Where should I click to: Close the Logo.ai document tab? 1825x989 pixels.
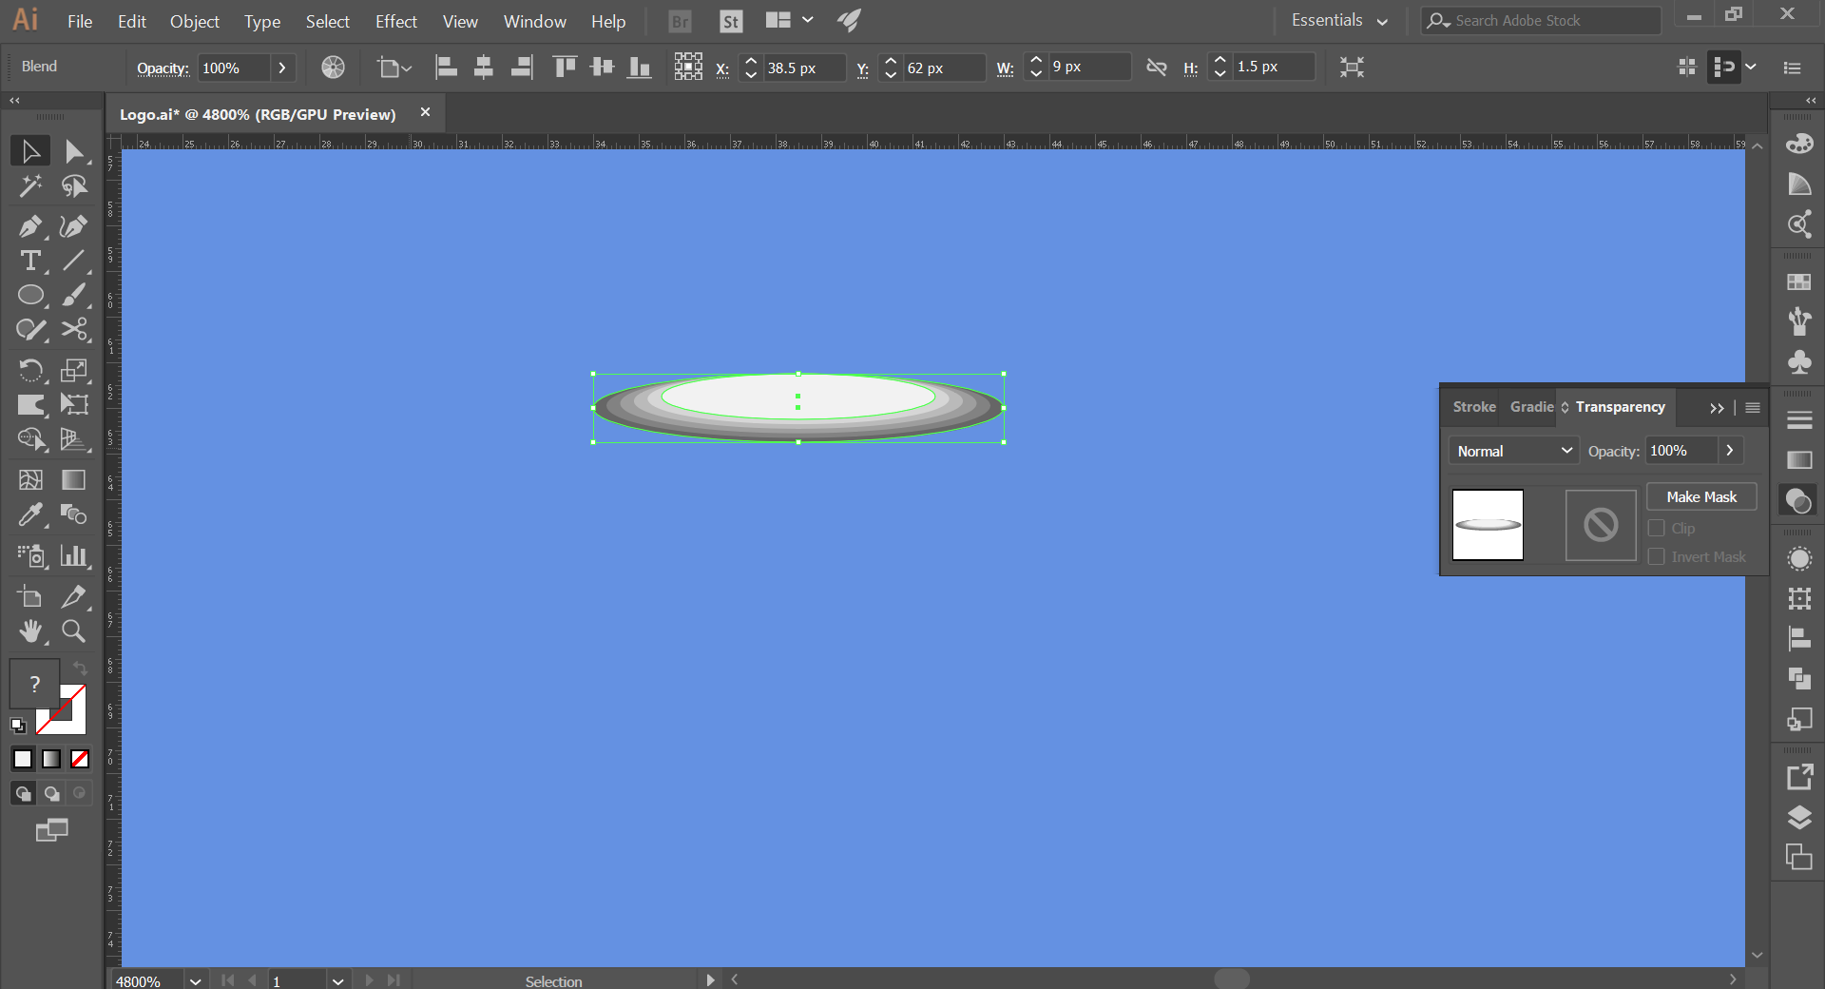point(425,112)
